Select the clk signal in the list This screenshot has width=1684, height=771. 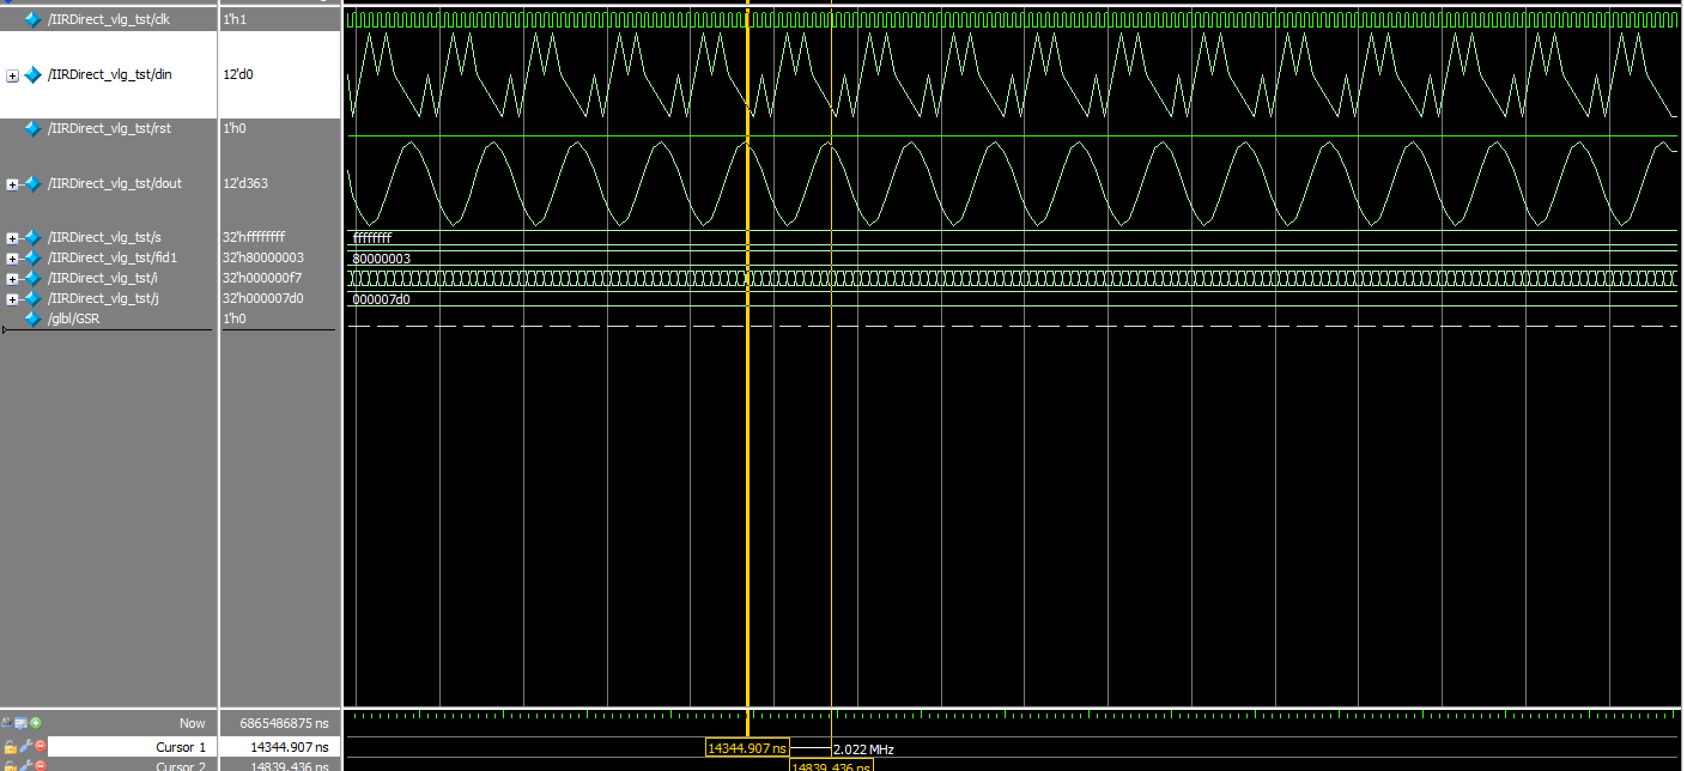coord(108,19)
